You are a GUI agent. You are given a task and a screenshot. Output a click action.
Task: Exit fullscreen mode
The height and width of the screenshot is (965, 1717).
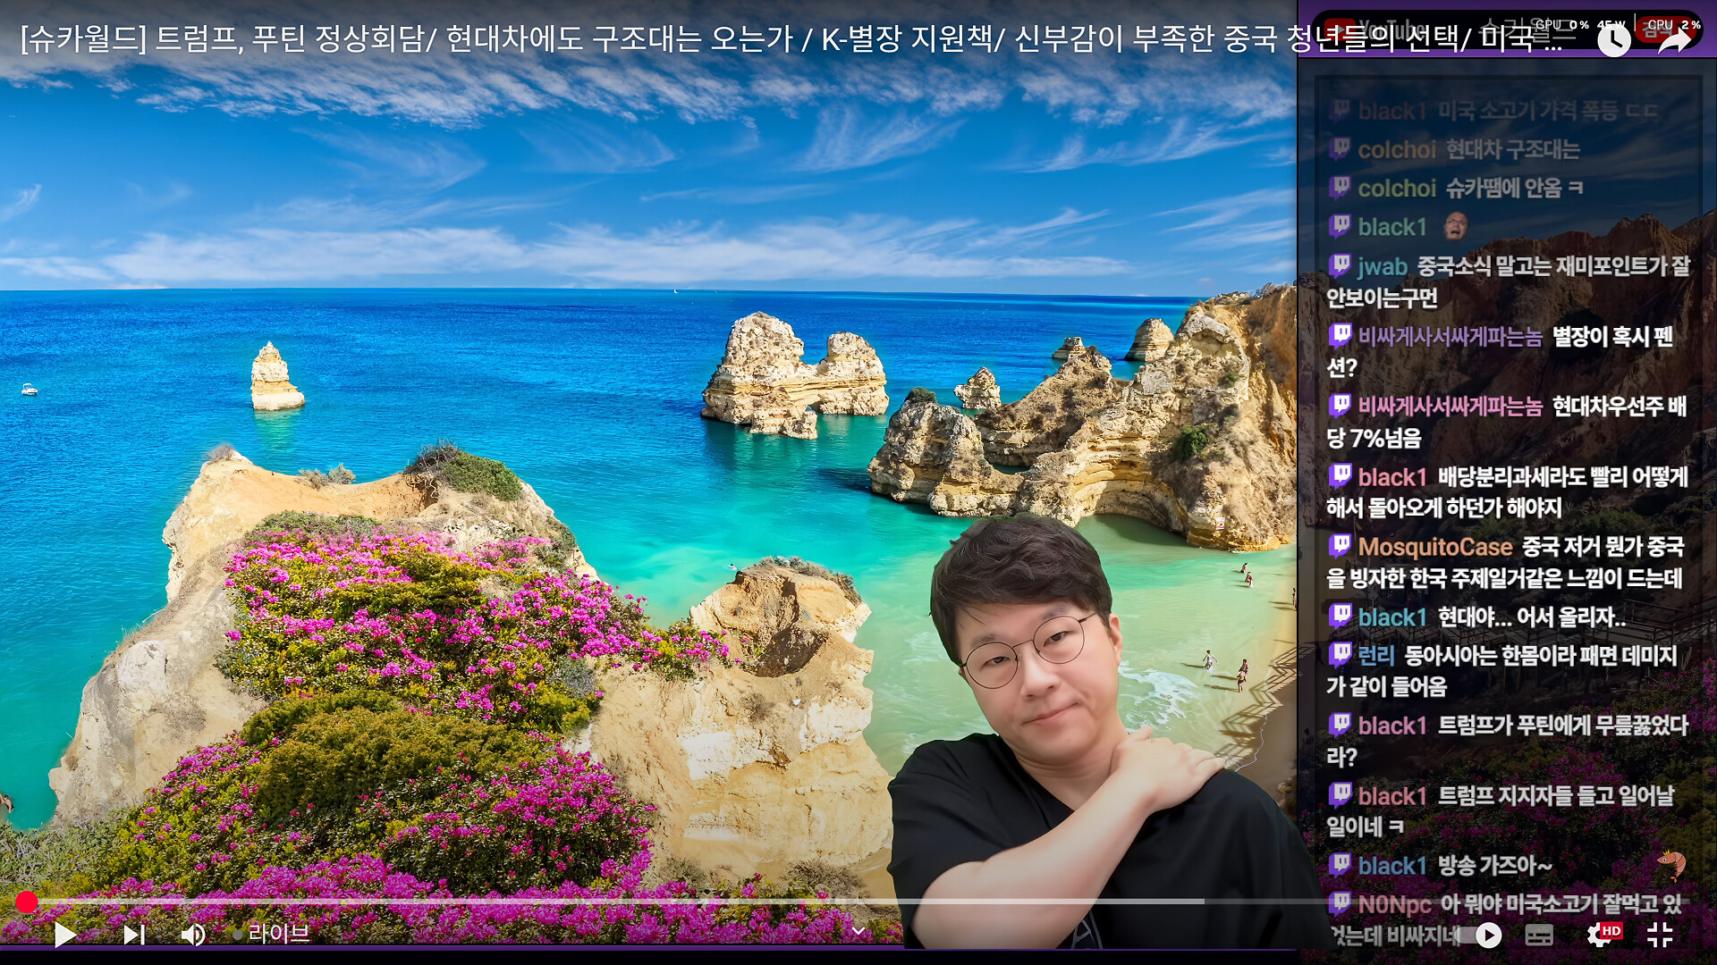pos(1660,936)
